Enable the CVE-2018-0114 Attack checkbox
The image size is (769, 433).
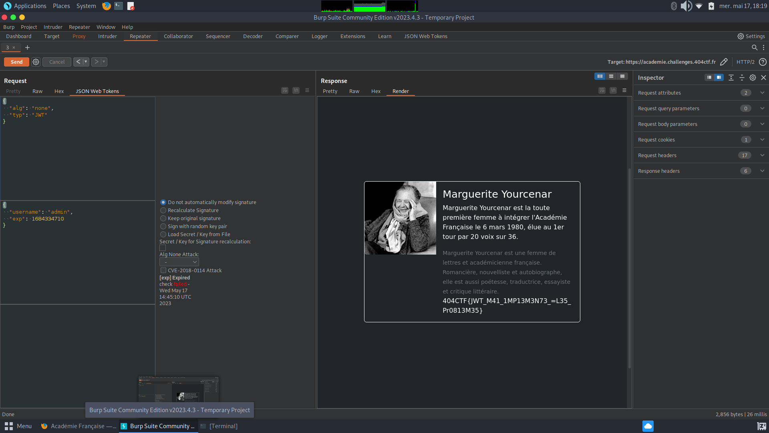(x=163, y=271)
